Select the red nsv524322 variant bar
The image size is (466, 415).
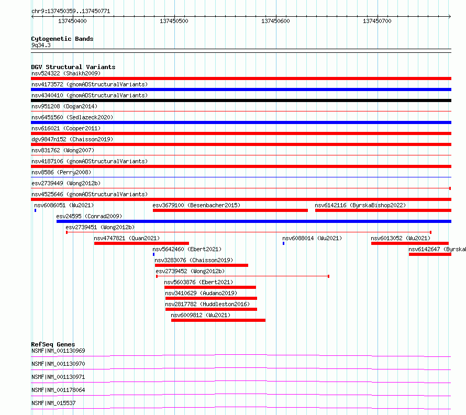(x=241, y=78)
